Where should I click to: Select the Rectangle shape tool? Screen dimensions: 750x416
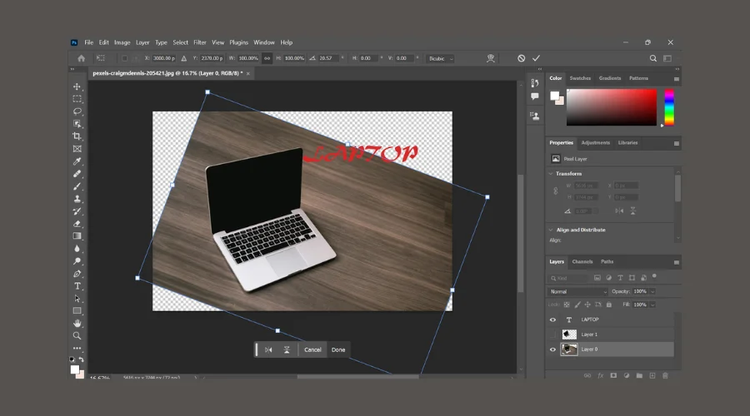click(77, 311)
